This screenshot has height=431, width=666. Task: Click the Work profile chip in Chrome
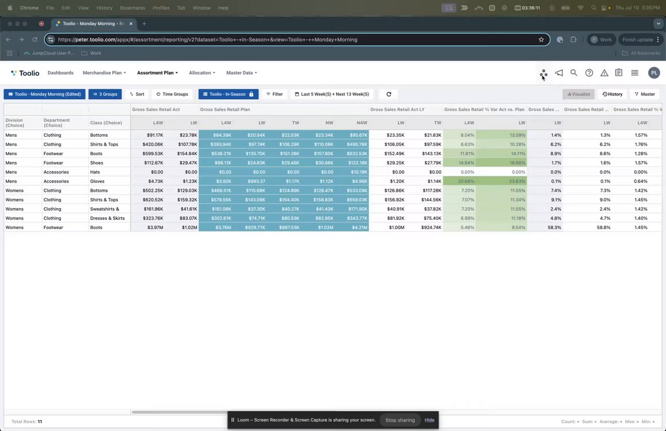point(601,39)
